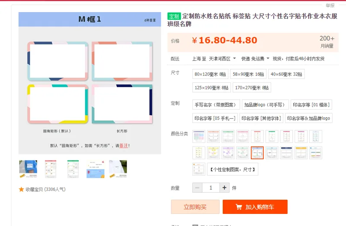This screenshot has height=226, width=346.
Task: Click the star icon to favorite item
Action: [21, 189]
